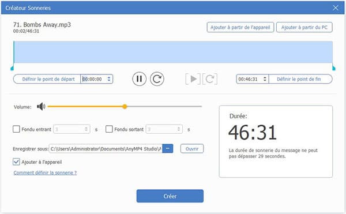Viewport: 346px width, 214px height.
Task: Enable the Fondu entrant checkbox
Action: pos(16,129)
